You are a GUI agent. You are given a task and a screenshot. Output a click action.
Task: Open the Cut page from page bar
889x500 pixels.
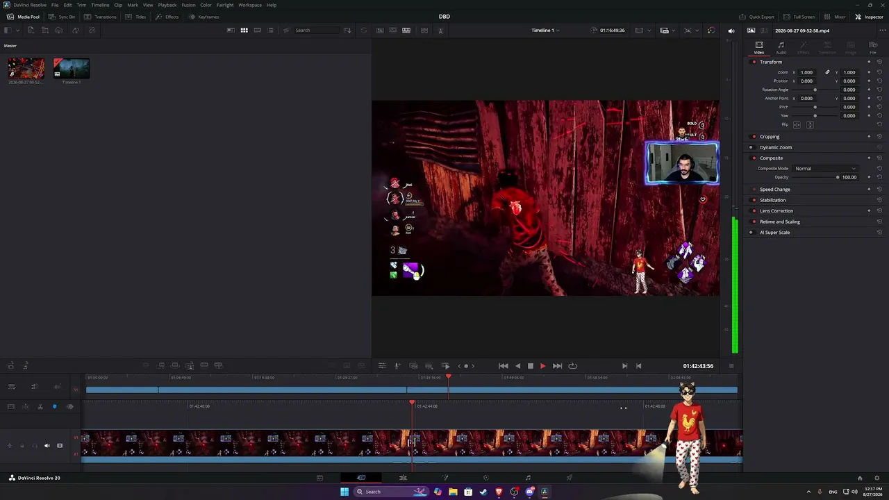coord(361,478)
